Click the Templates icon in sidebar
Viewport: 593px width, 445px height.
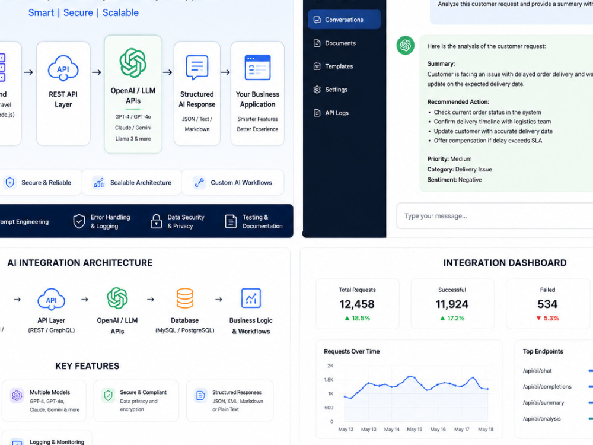click(317, 66)
